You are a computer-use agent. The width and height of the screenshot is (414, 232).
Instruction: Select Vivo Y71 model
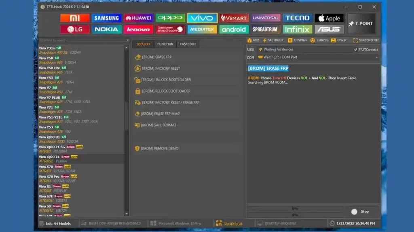coord(81,110)
